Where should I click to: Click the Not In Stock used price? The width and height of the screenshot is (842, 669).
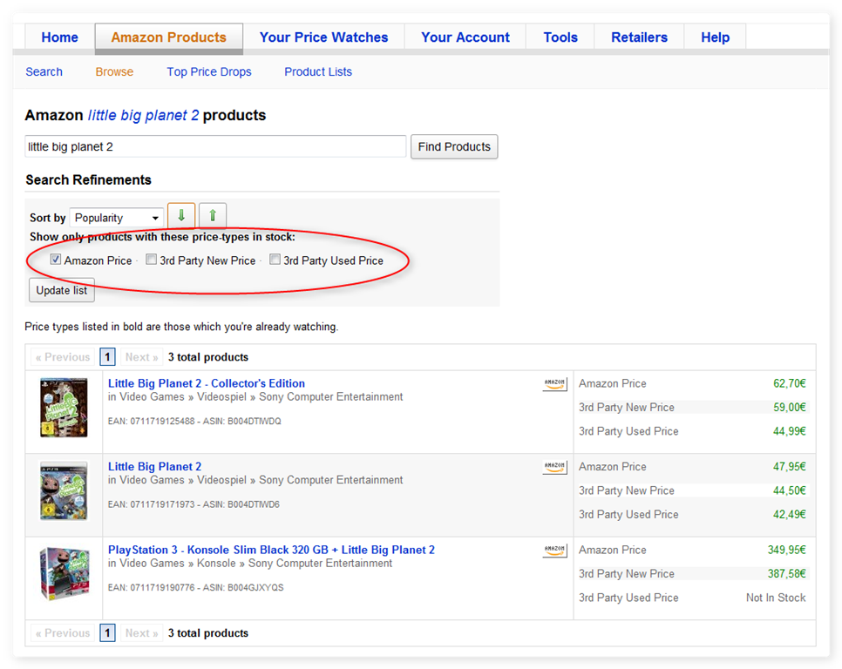point(776,598)
